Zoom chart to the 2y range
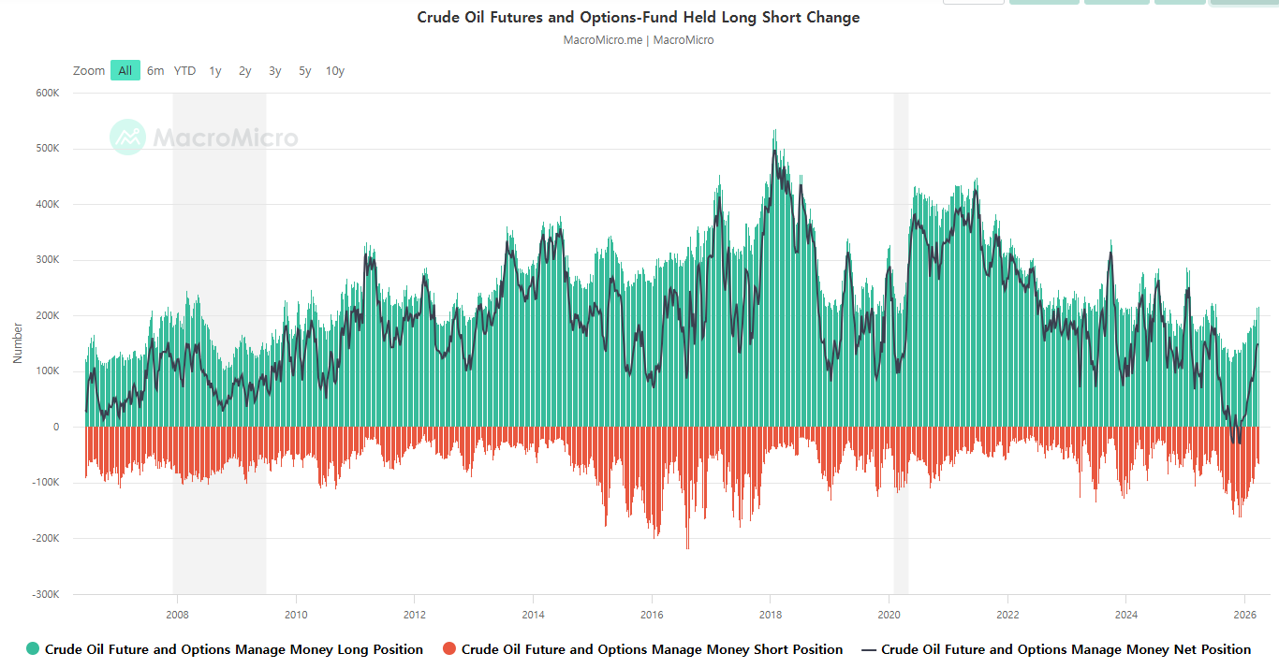This screenshot has height=668, width=1279. tap(245, 70)
